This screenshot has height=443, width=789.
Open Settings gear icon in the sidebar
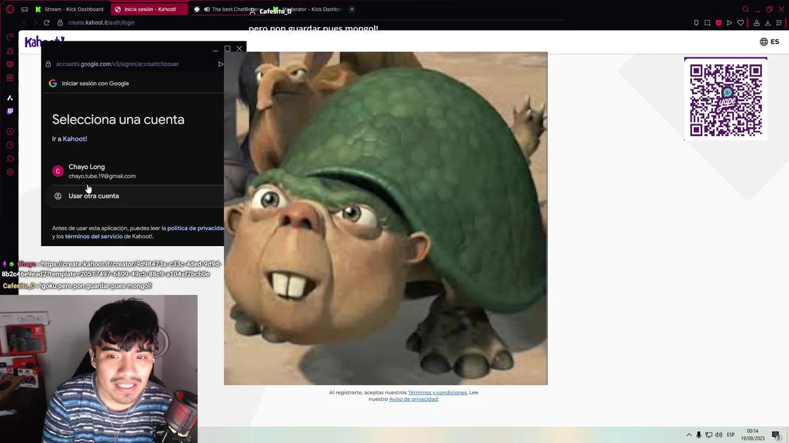pos(10,172)
